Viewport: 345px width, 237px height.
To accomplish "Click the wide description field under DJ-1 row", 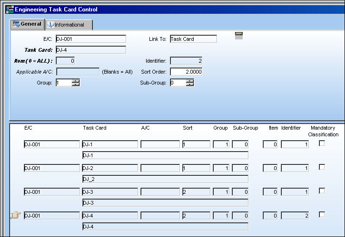I will pos(165,155).
